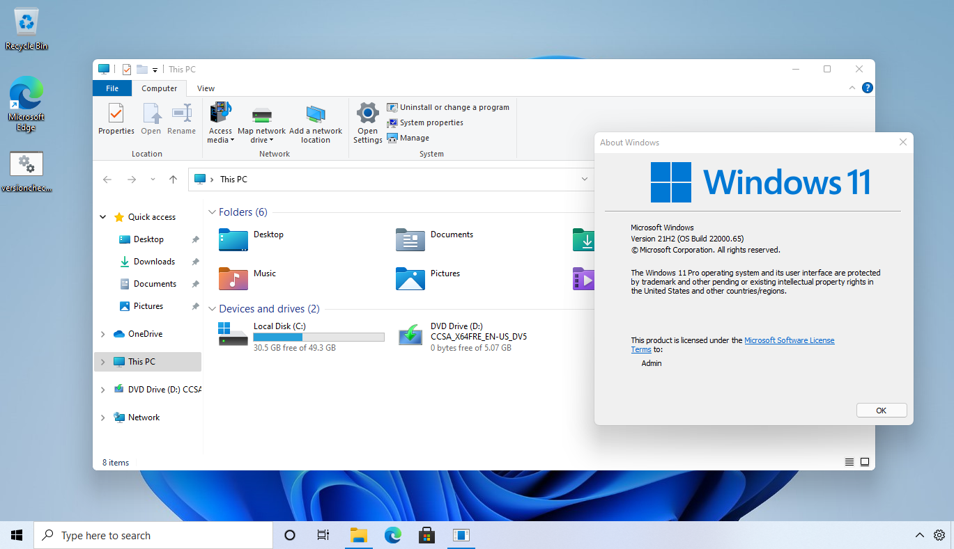Click Open Settings gear in the ribbon
Screen dimensions: 954x549
[x=367, y=122]
